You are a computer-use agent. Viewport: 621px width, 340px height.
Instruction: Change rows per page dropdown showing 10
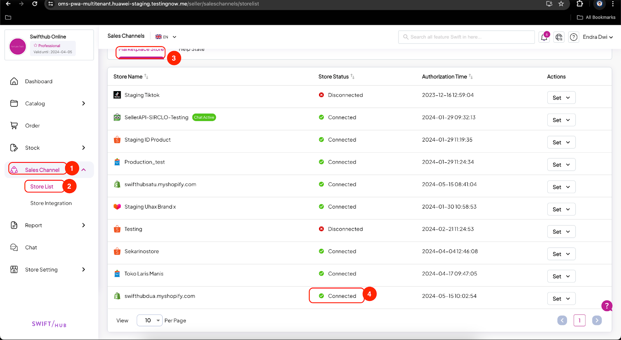click(x=149, y=320)
